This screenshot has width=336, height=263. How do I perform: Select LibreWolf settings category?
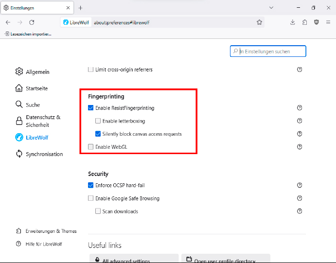click(x=32, y=138)
